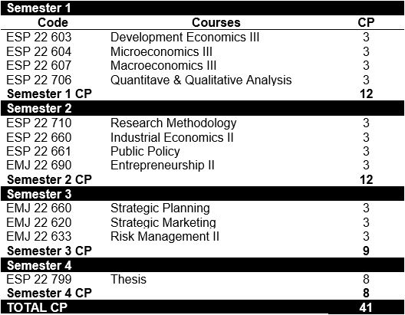The image size is (405, 315).
Task: Click the TOTAL CP value 41
Action: point(366,307)
